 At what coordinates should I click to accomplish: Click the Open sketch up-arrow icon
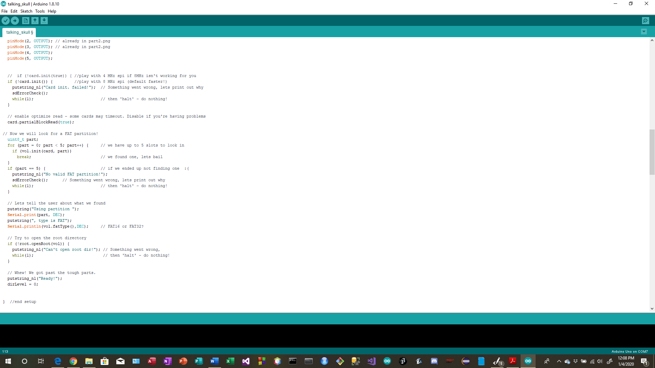pyautogui.click(x=35, y=21)
